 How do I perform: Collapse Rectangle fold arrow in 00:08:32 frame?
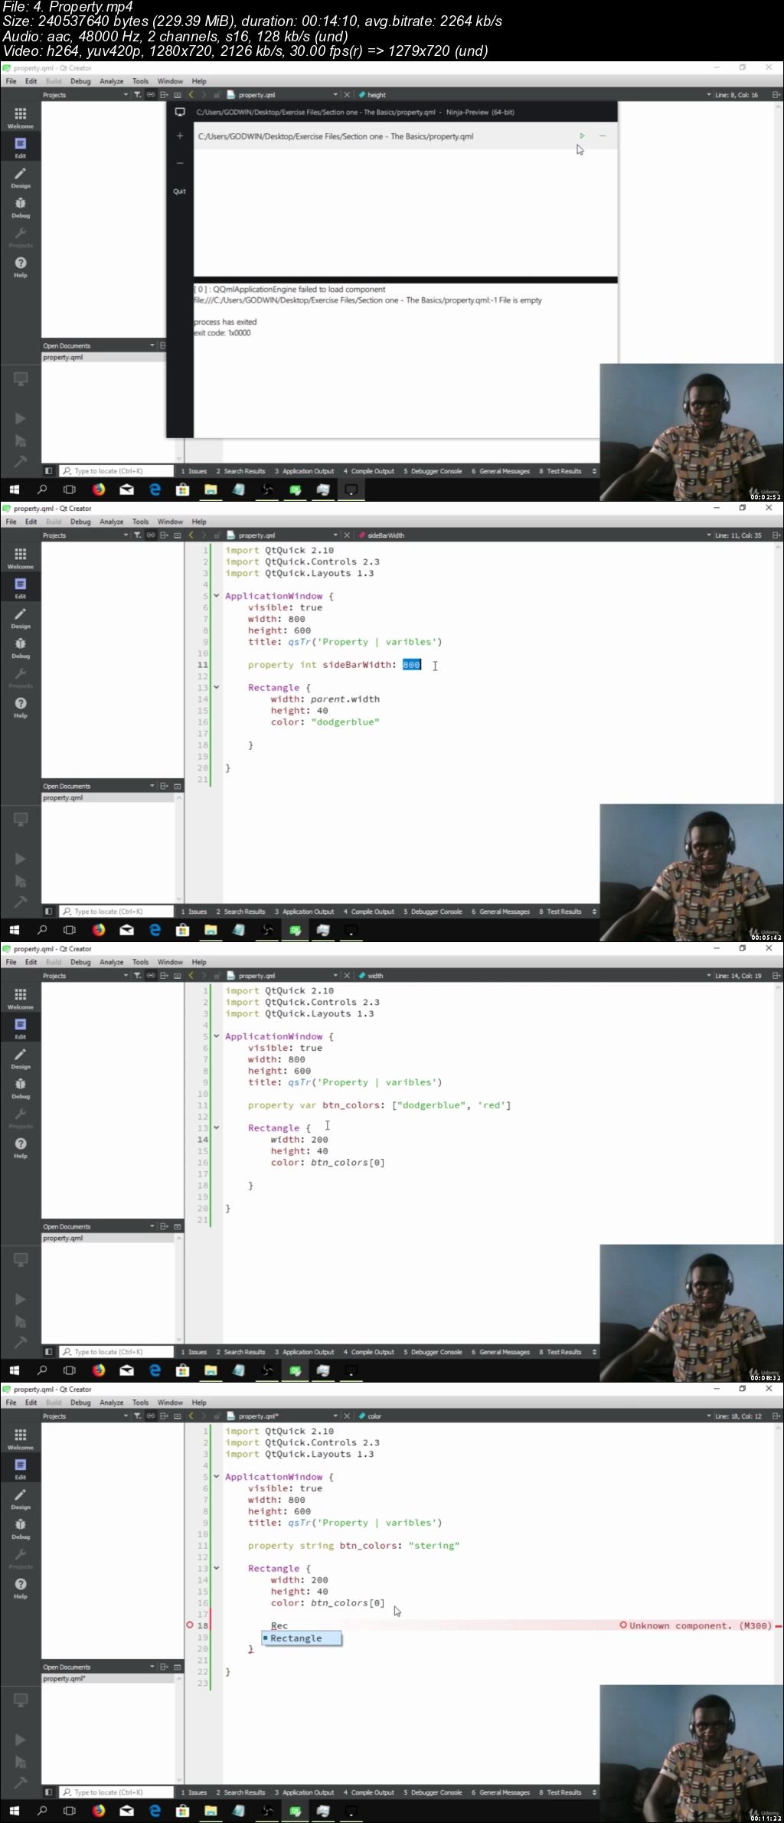point(217,1128)
